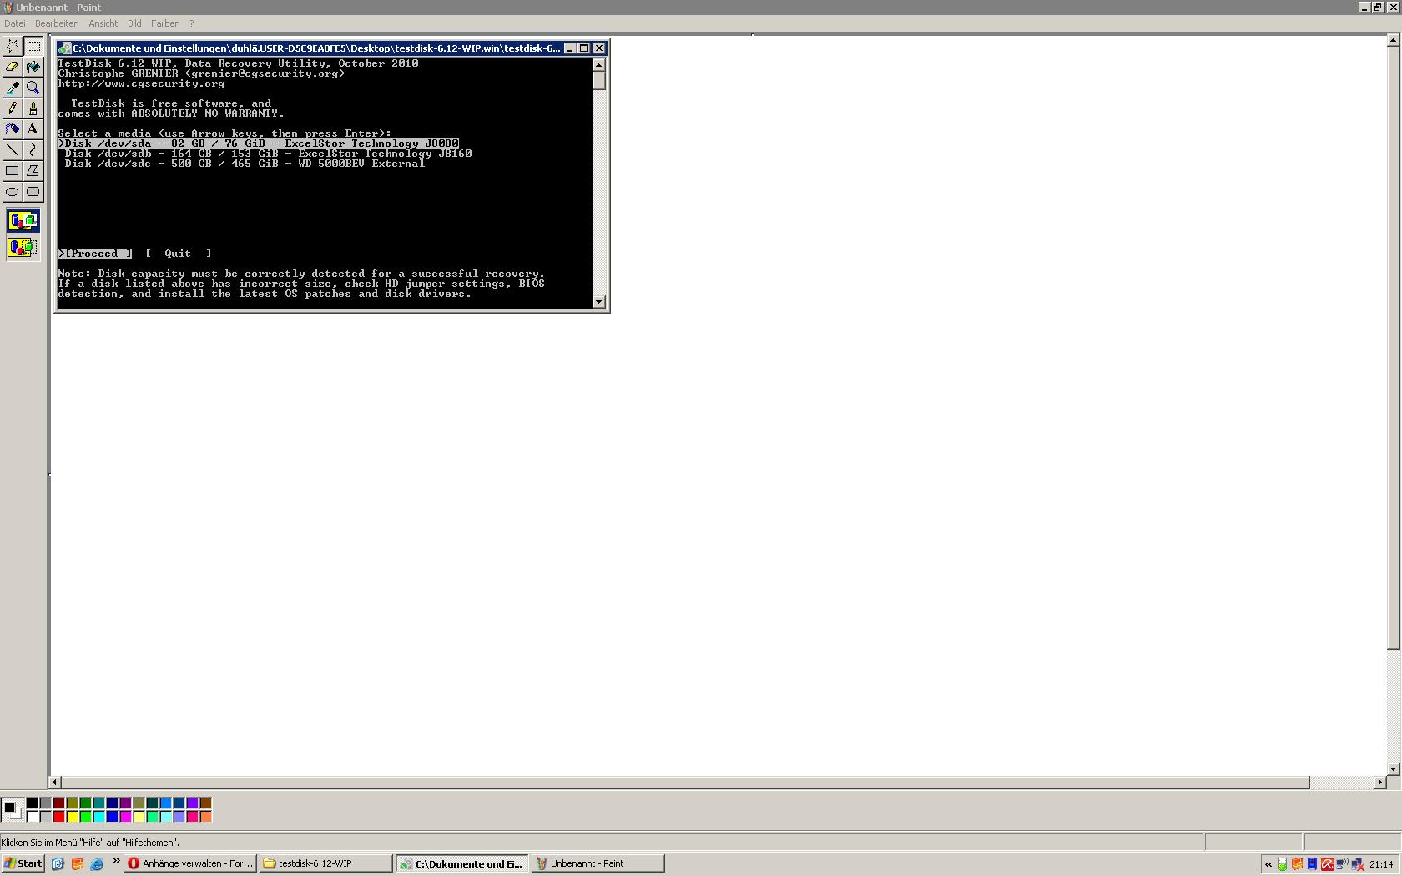Screen dimensions: 1402x876
Task: Select the rectangular Select tool
Action: click(x=33, y=46)
